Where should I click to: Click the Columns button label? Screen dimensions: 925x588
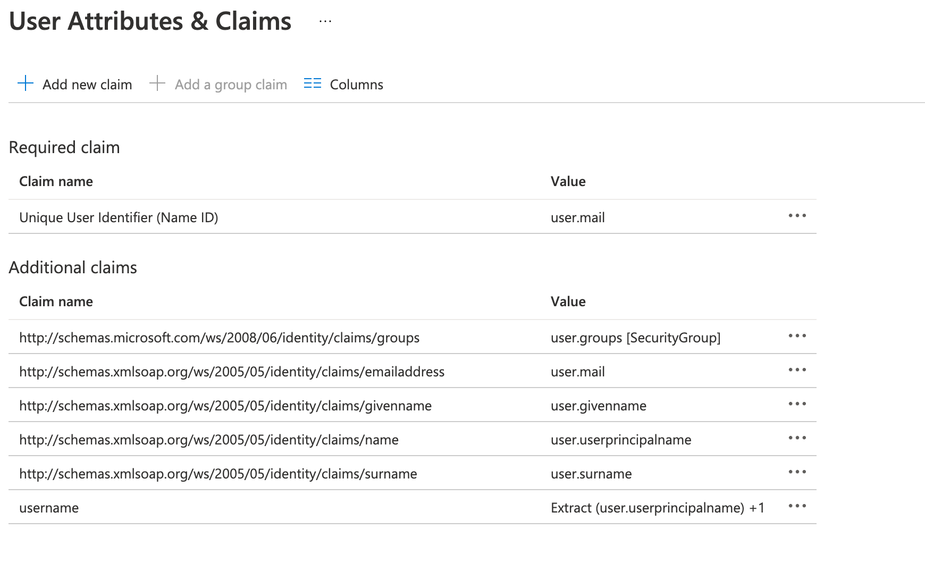click(356, 85)
